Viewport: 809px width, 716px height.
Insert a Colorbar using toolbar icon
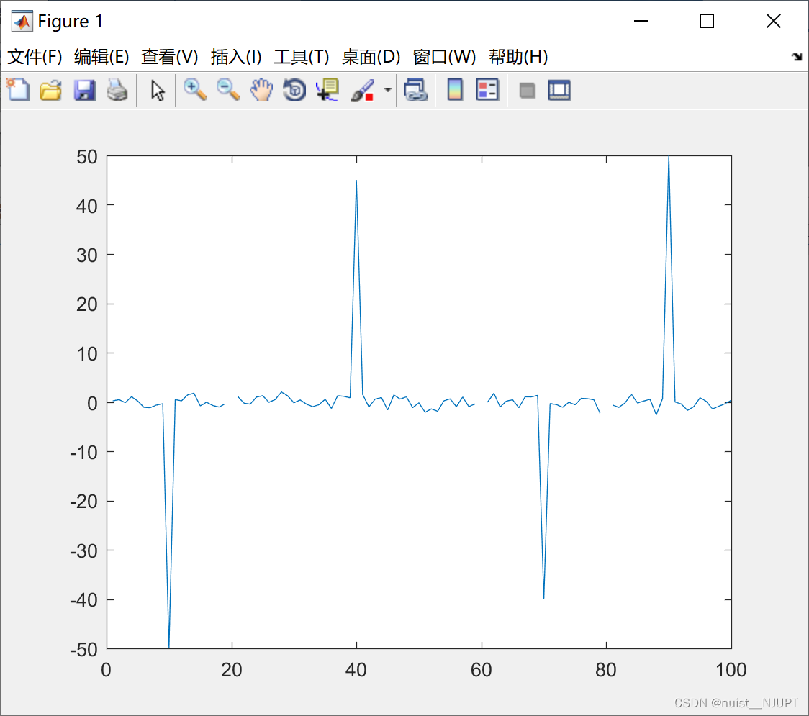[x=455, y=90]
